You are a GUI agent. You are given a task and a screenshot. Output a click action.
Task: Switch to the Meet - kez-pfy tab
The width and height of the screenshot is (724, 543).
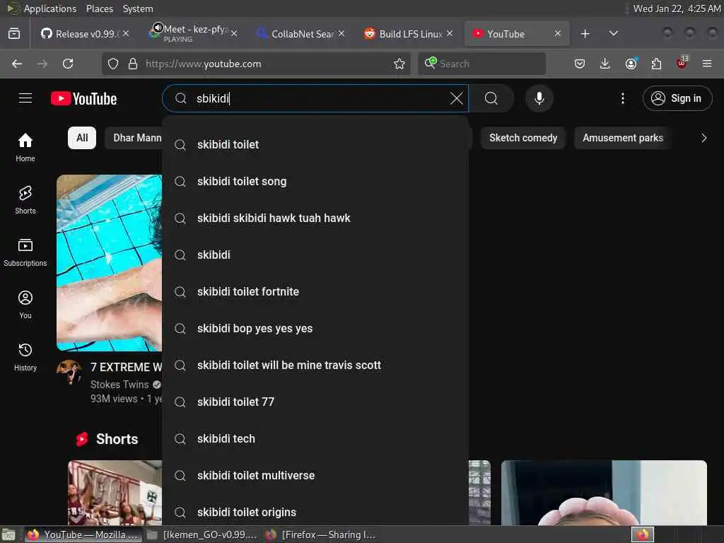click(x=192, y=34)
